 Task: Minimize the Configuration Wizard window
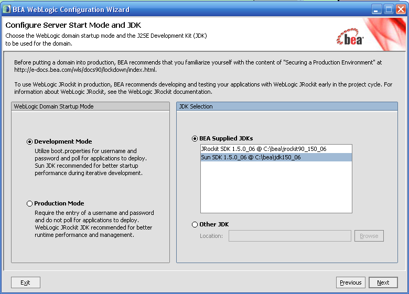tap(376, 9)
